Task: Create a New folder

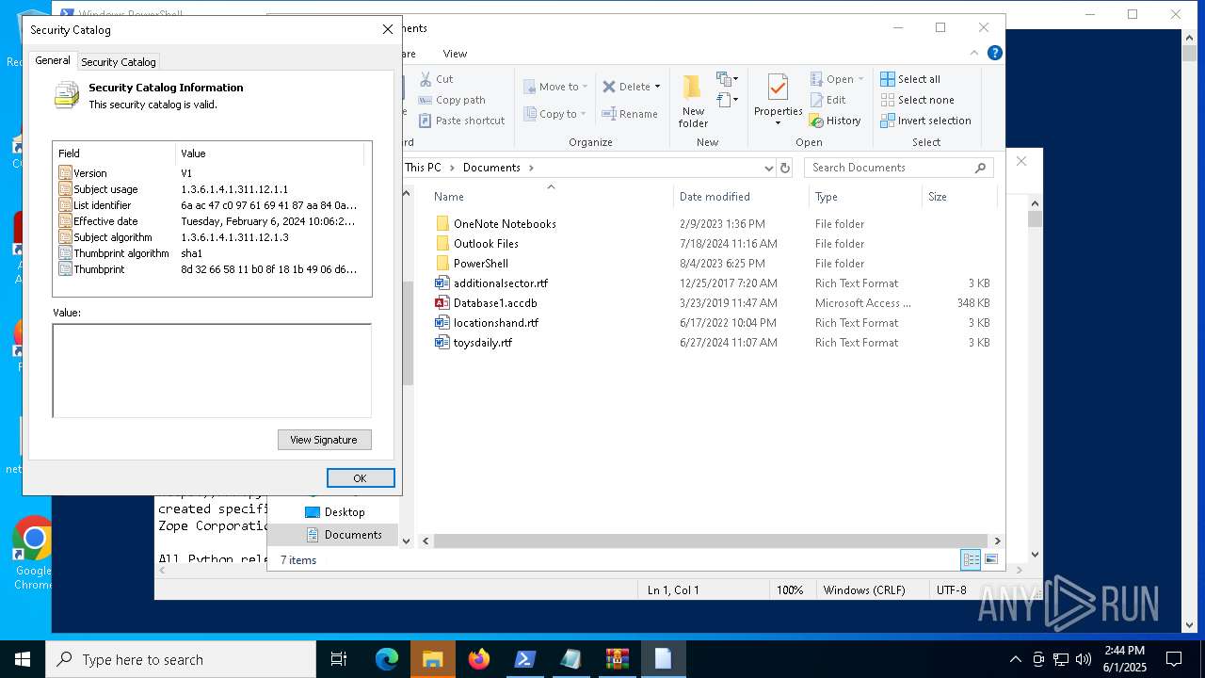Action: pyautogui.click(x=693, y=101)
